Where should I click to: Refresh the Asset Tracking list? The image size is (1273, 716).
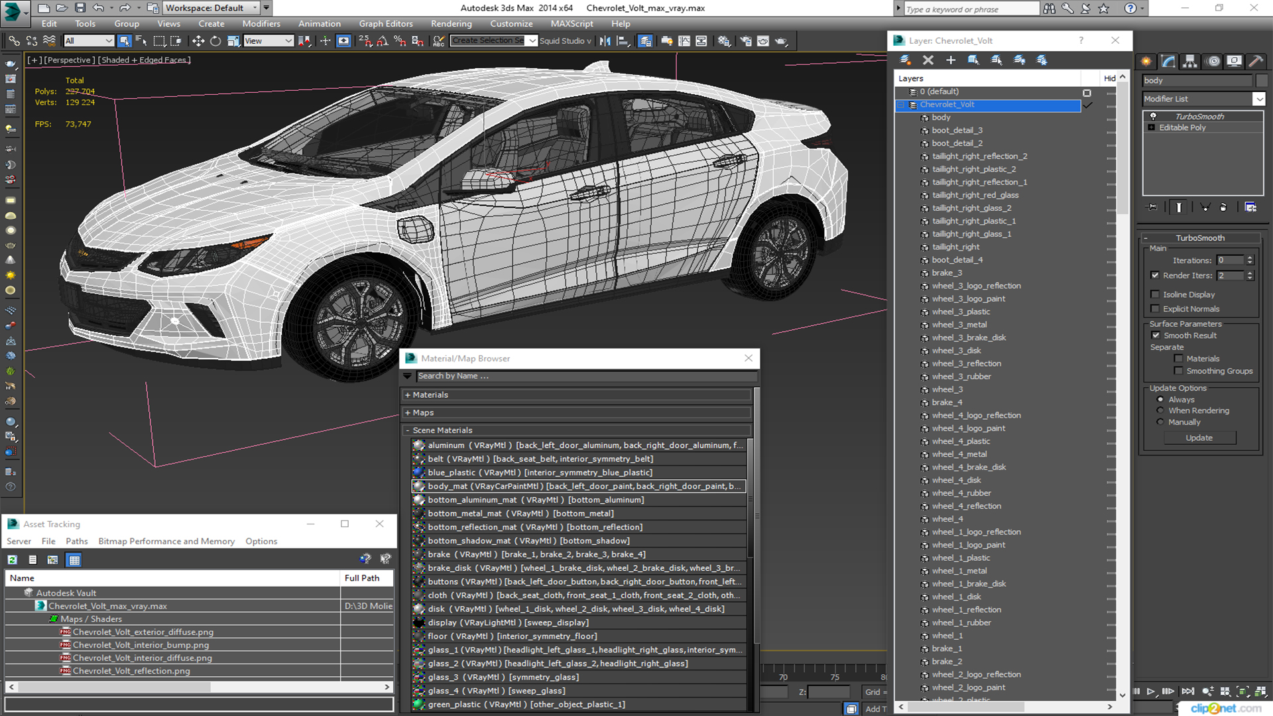tap(13, 560)
